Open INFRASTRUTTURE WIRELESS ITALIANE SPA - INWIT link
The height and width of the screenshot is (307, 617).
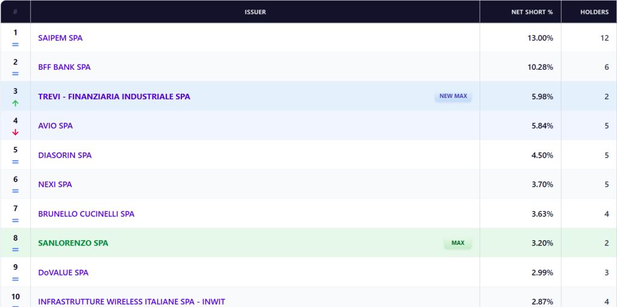[x=131, y=302]
